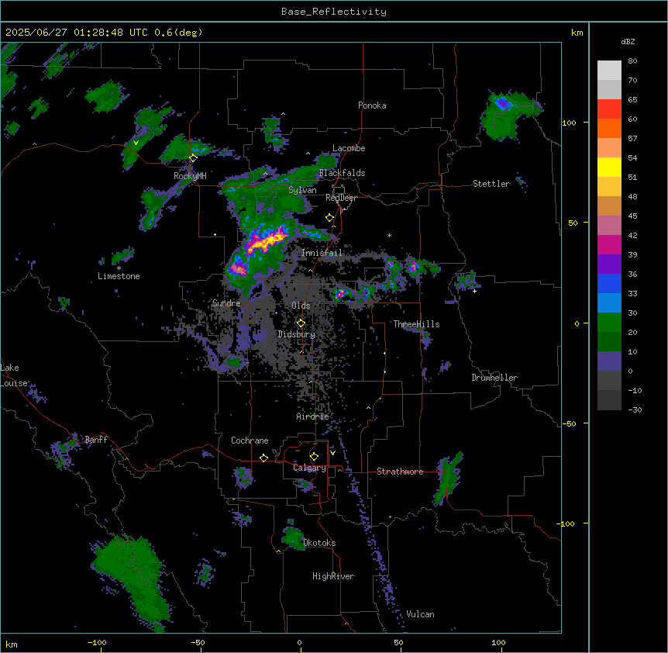Viewport: 668px width, 653px height.
Task: Click the dBZ legend heading
Action: click(628, 42)
